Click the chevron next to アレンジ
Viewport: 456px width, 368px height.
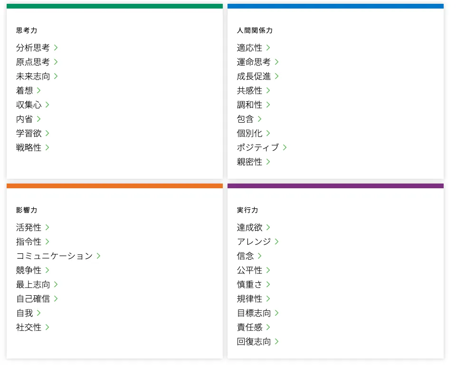(x=277, y=242)
